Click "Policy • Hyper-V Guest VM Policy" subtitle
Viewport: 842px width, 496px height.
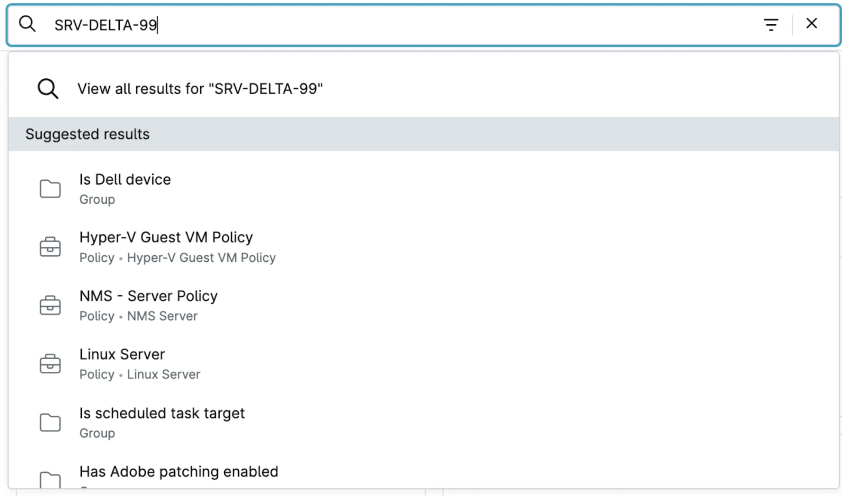177,258
